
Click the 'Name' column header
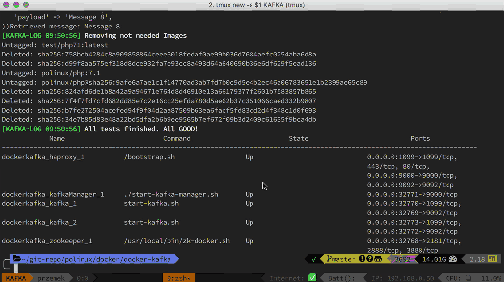pos(57,138)
